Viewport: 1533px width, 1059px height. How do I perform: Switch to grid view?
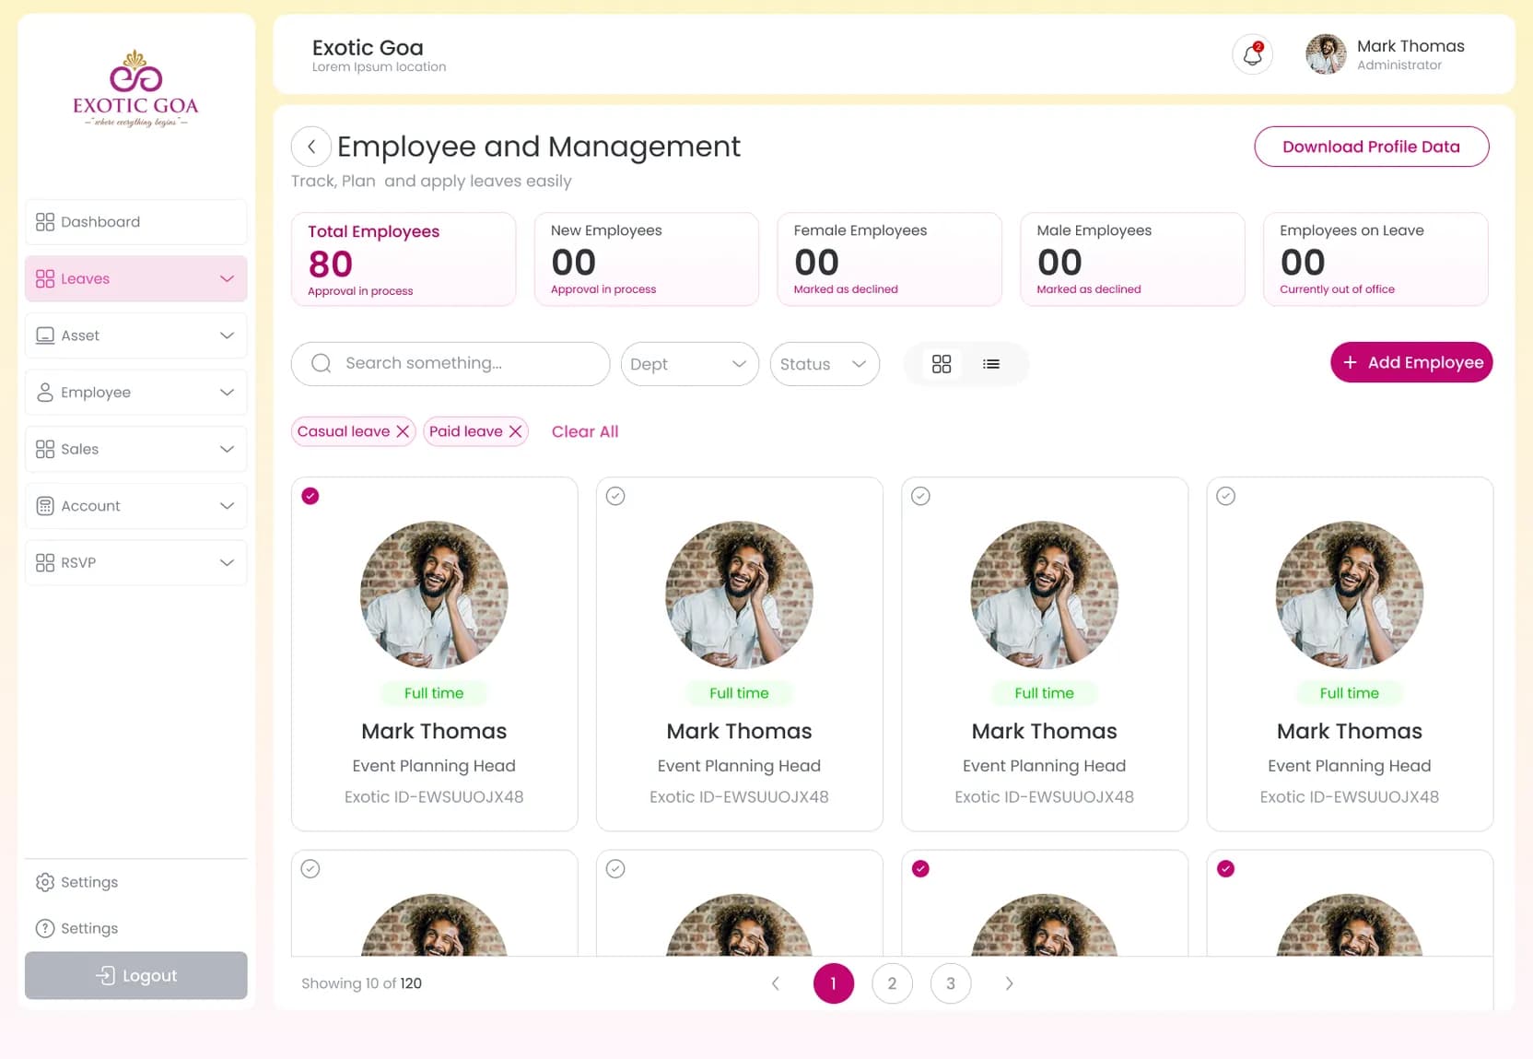(941, 364)
